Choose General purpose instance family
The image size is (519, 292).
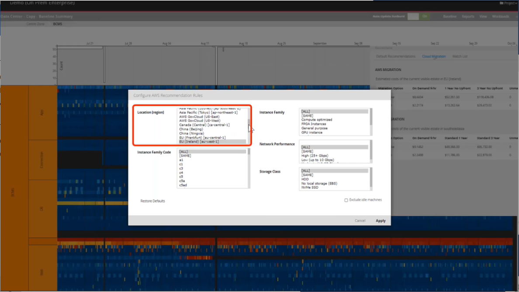tap(315, 128)
